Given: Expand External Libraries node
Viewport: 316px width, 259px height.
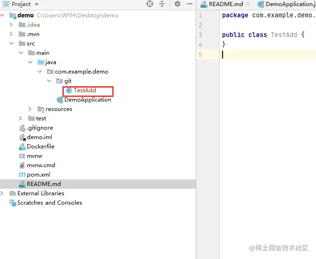Looking at the screenshot, I should (2, 193).
